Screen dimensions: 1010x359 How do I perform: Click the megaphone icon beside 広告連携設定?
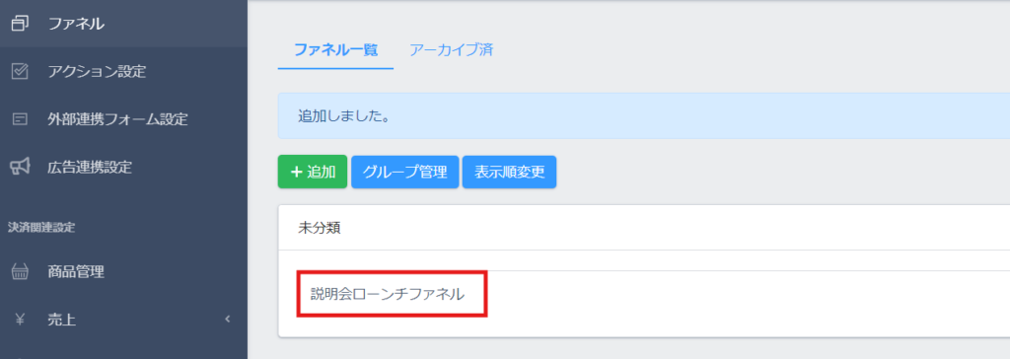point(20,167)
